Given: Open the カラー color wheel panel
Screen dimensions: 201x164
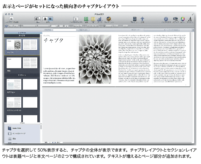Looking at the screenshot, I should pyautogui.click(x=183, y=19).
